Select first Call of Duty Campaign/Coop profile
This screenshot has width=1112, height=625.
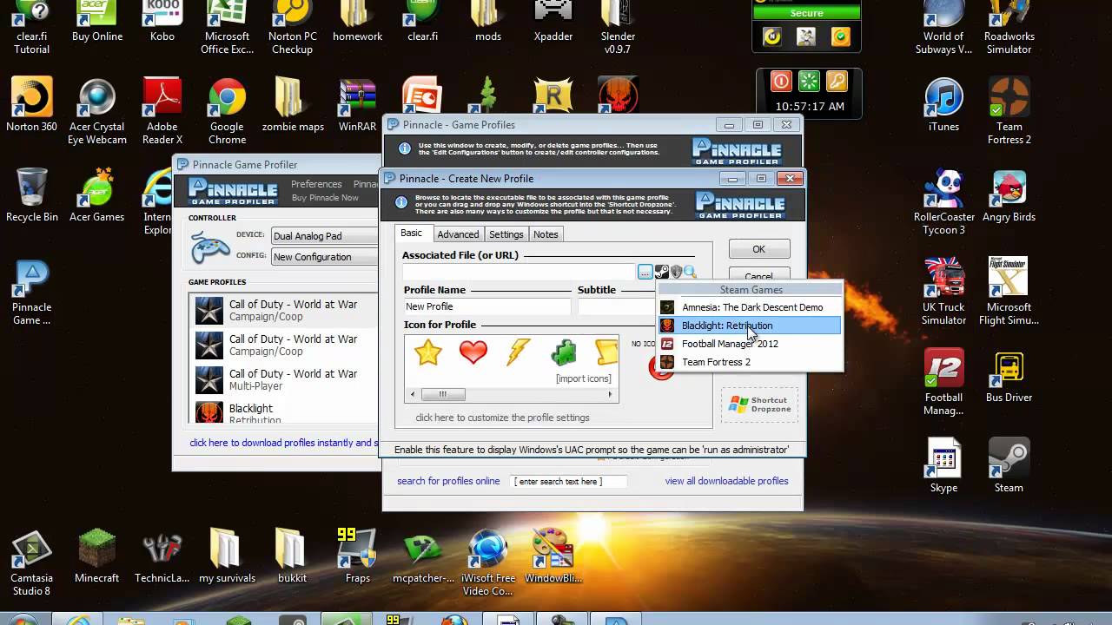click(284, 311)
